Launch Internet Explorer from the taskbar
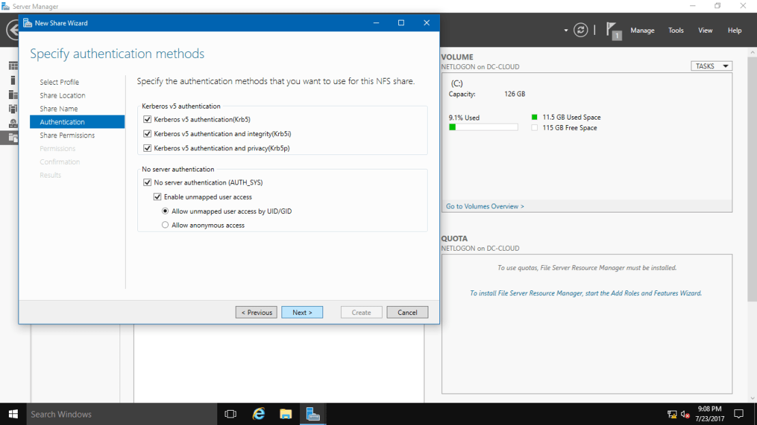Screen dimensions: 757x425 [258, 413]
